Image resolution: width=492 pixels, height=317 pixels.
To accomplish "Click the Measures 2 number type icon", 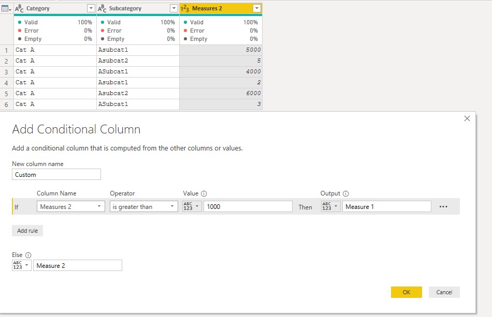I will [x=185, y=8].
